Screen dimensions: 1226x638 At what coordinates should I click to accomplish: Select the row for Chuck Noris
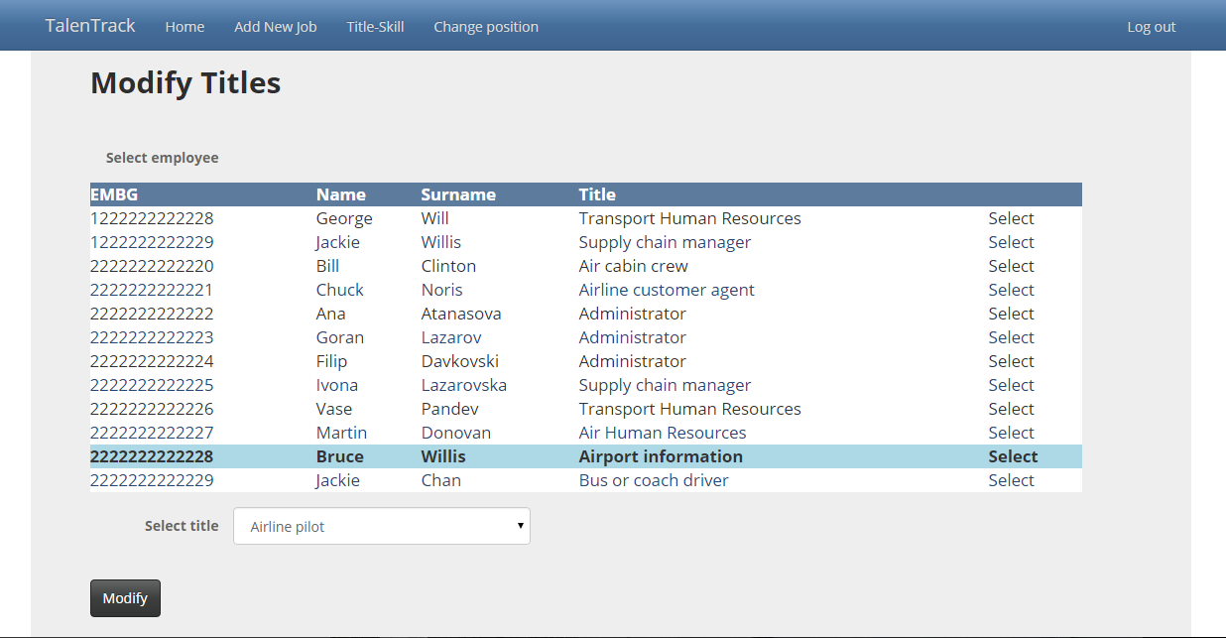[x=1011, y=290]
